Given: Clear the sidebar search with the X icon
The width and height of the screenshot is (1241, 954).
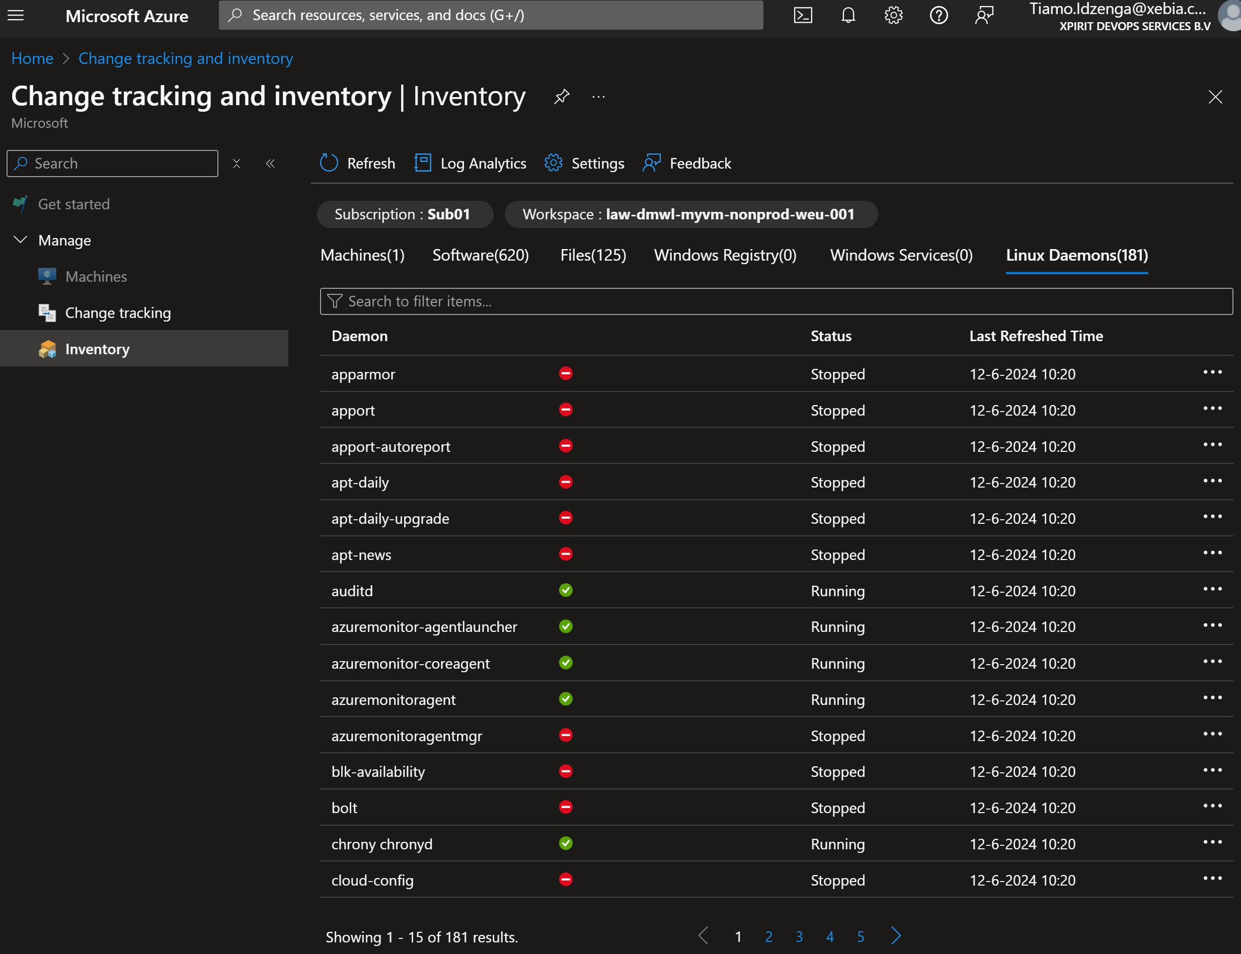Looking at the screenshot, I should pos(236,164).
